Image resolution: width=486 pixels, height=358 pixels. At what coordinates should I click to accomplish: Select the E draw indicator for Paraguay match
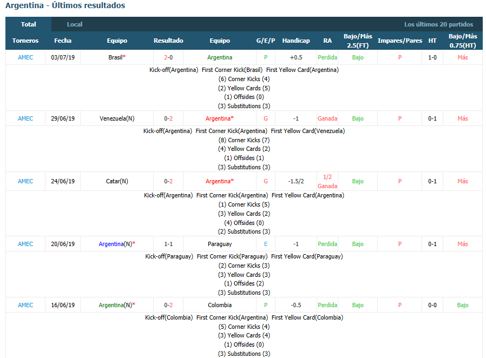(x=266, y=244)
